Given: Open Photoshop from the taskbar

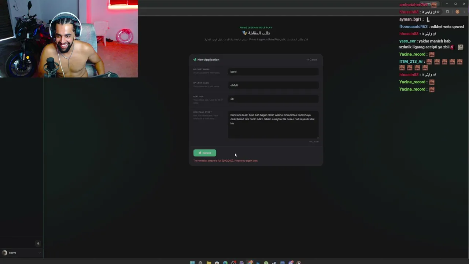Looking at the screenshot, I should click(x=258, y=263).
